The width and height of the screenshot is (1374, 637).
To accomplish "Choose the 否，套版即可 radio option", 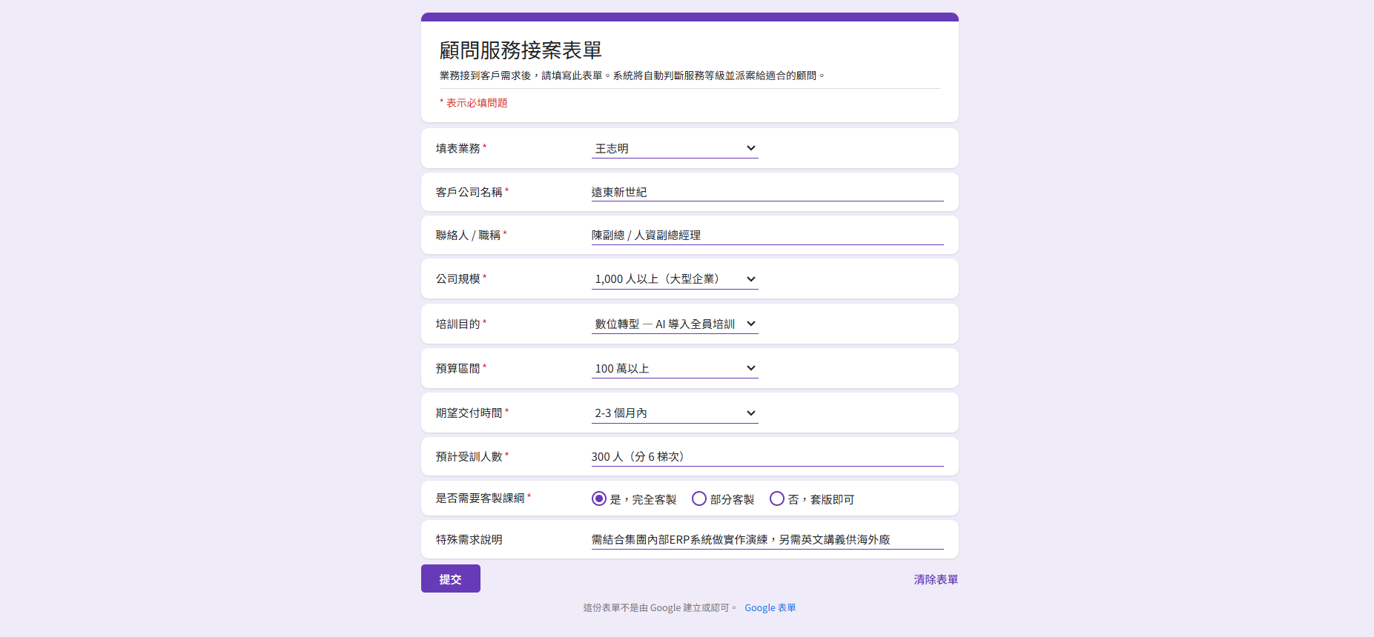I will 776,498.
